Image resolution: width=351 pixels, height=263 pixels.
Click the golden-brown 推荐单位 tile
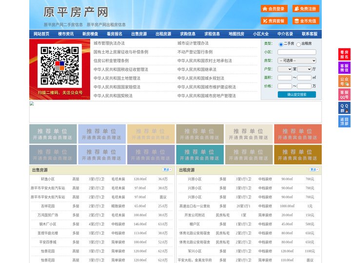click(298, 154)
